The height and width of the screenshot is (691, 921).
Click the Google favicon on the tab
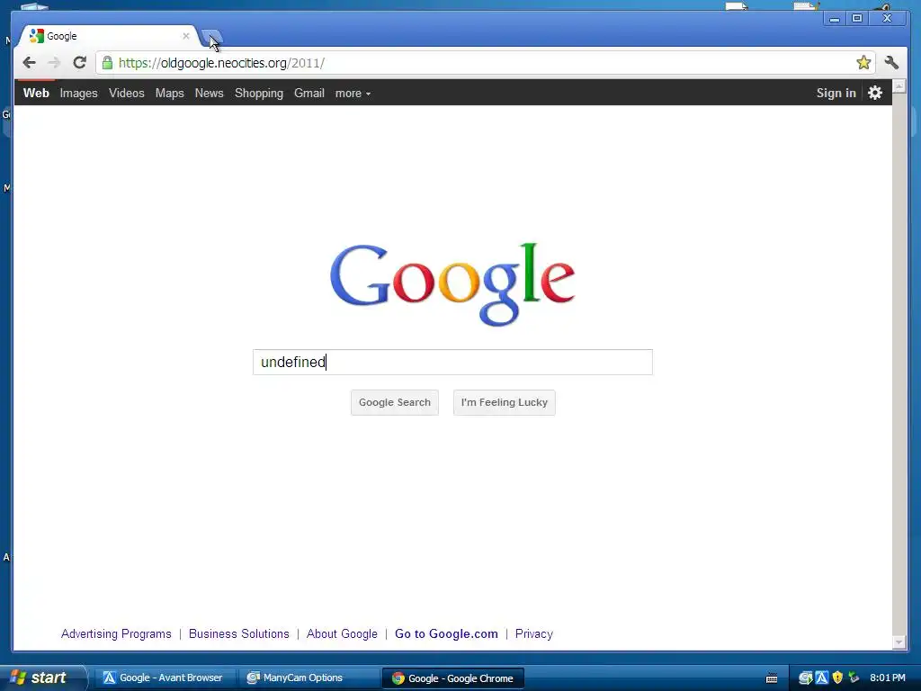point(36,36)
